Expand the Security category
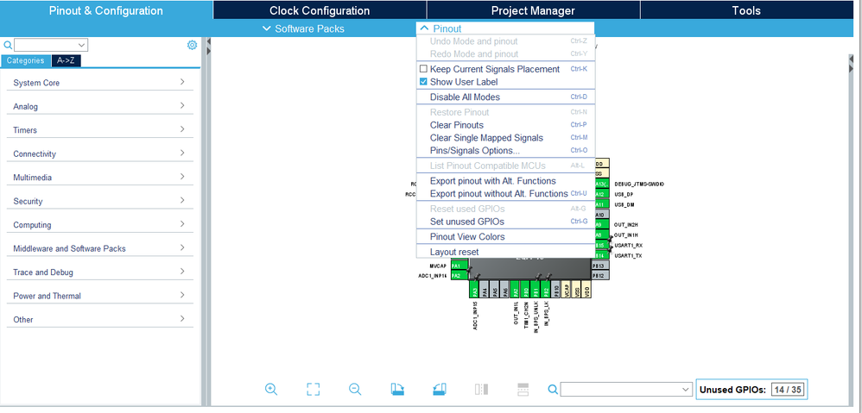Viewport: 862px width, 413px height. 99,201
